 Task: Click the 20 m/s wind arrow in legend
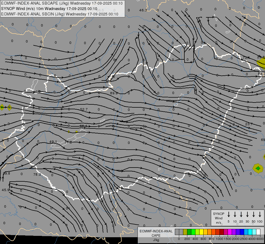point(241,214)
